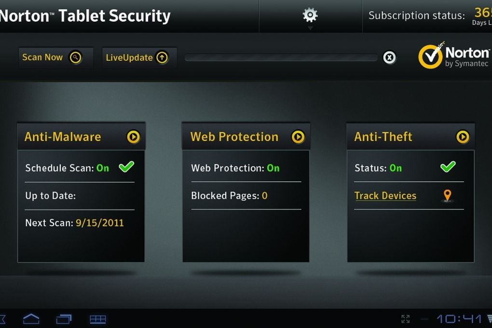The width and height of the screenshot is (492, 328).
Task: Tap the recent apps icon
Action: click(x=64, y=319)
